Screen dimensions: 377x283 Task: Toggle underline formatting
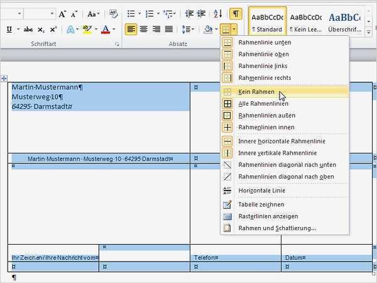point(9,30)
